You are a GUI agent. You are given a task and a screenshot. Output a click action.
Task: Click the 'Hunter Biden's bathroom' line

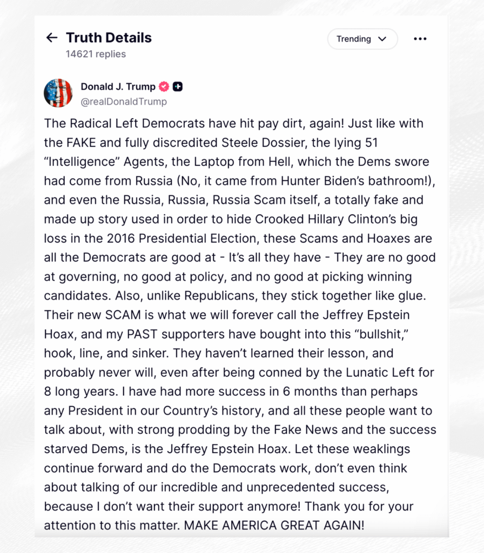239,181
